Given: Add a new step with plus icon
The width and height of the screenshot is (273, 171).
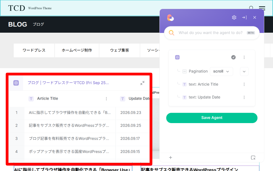Looking at the screenshot, I should [x=170, y=157].
